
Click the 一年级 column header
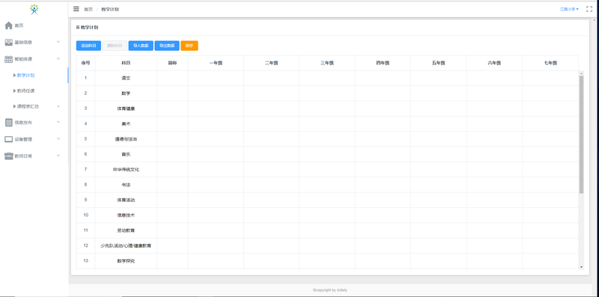click(216, 63)
